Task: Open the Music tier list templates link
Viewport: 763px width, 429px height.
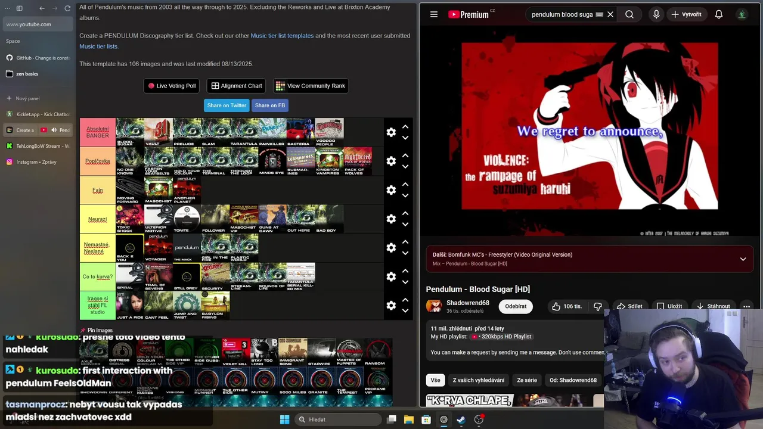Action: pos(282,36)
